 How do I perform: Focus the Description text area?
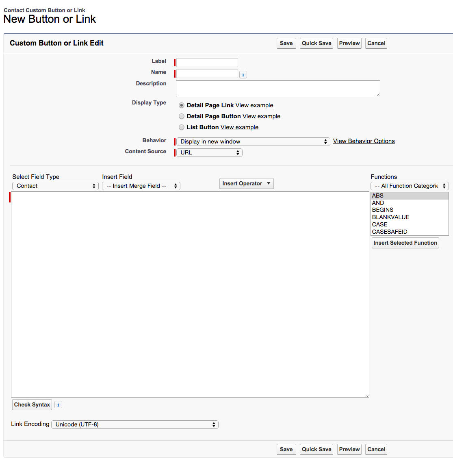(278, 89)
